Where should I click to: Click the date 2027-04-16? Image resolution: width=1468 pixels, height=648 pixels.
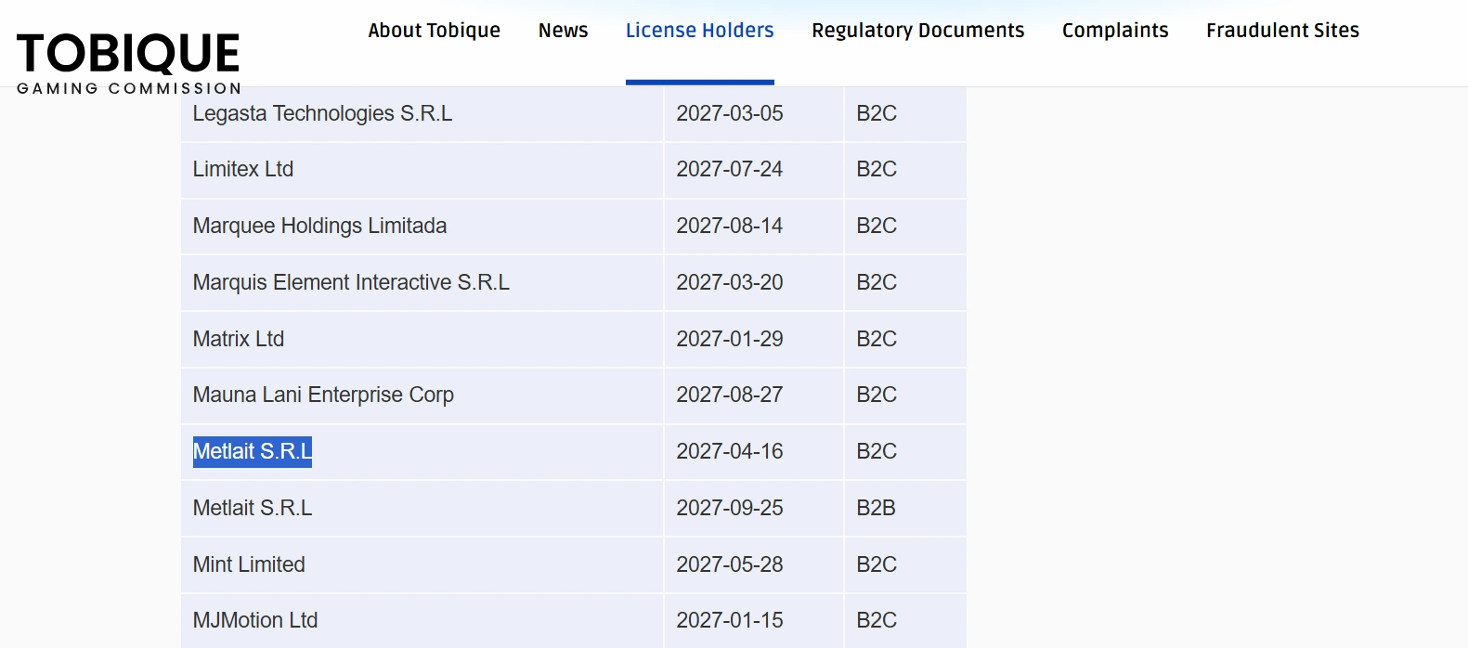click(x=730, y=451)
